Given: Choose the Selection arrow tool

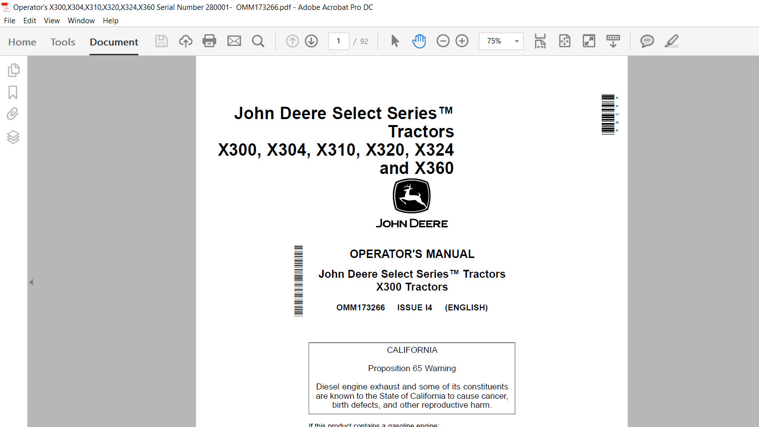Looking at the screenshot, I should coord(395,41).
